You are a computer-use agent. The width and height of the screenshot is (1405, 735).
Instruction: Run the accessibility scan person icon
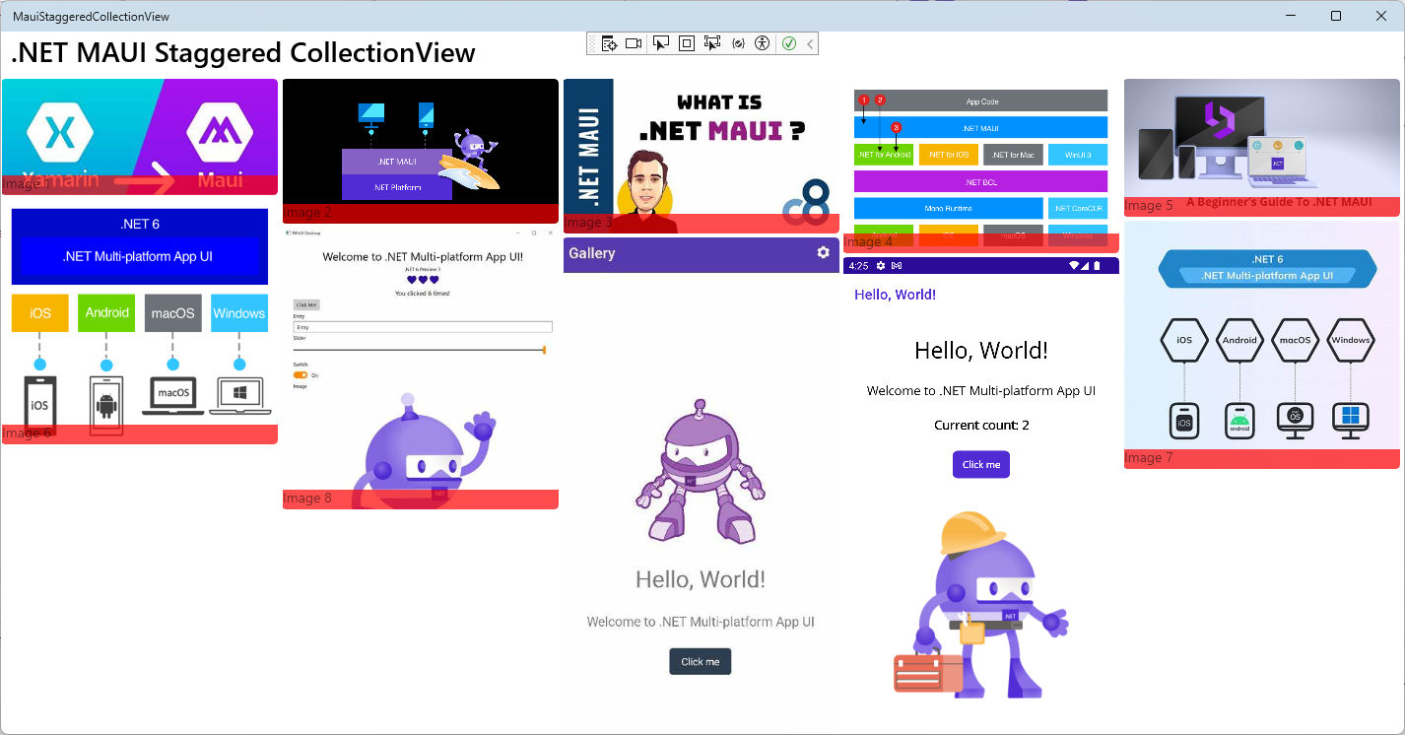click(762, 43)
